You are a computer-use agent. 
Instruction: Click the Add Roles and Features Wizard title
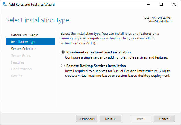click(32, 5)
